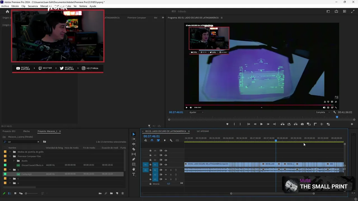
Task: Add a marker in the Program monitor
Action: 227,124
